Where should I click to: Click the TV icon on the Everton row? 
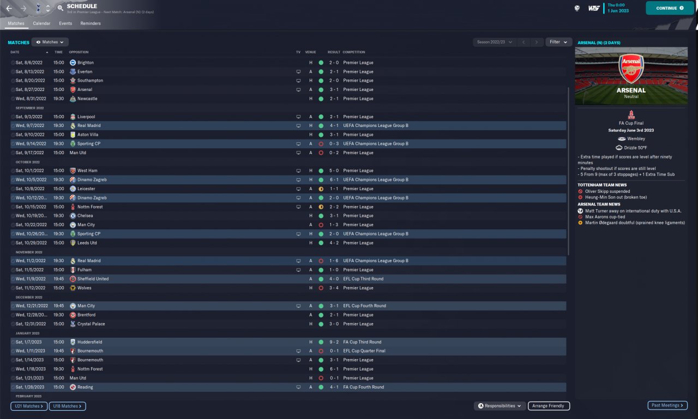(x=298, y=71)
